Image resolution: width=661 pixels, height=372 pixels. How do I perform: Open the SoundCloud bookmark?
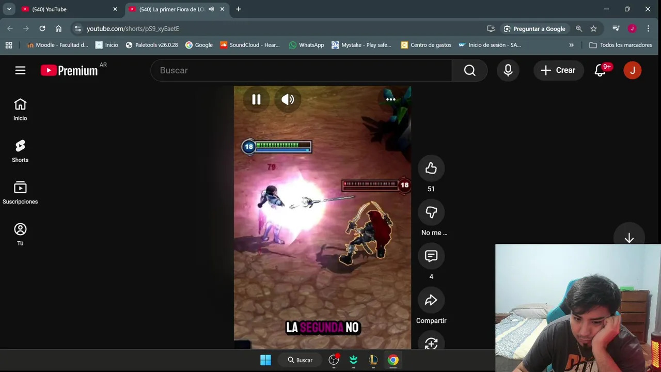click(249, 45)
